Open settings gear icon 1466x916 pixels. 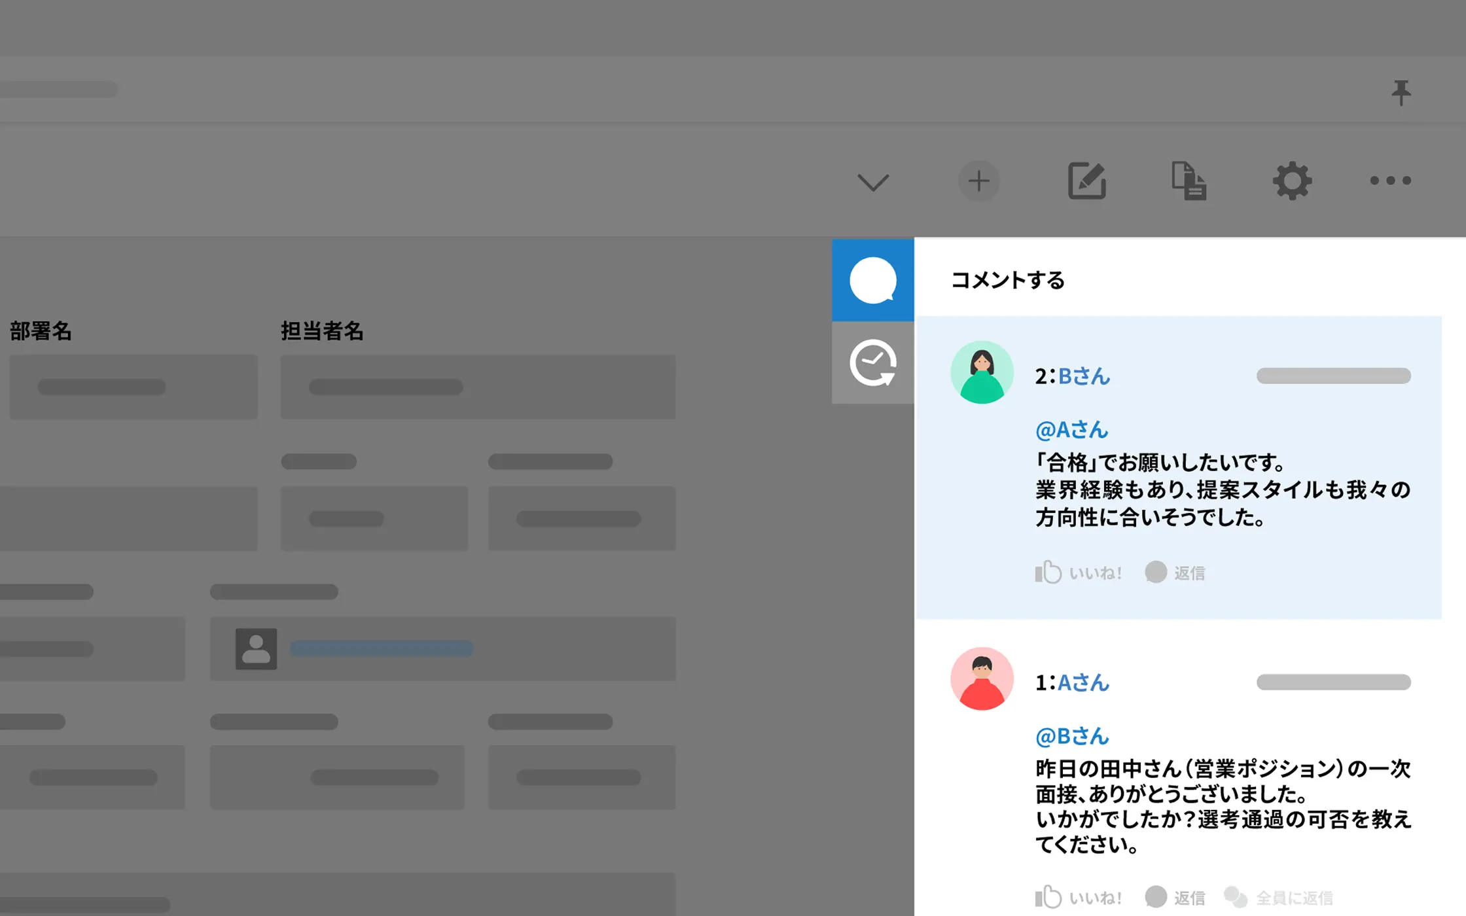pos(1292,181)
